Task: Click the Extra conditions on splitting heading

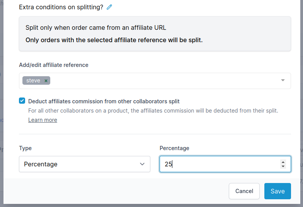Action: (x=61, y=7)
